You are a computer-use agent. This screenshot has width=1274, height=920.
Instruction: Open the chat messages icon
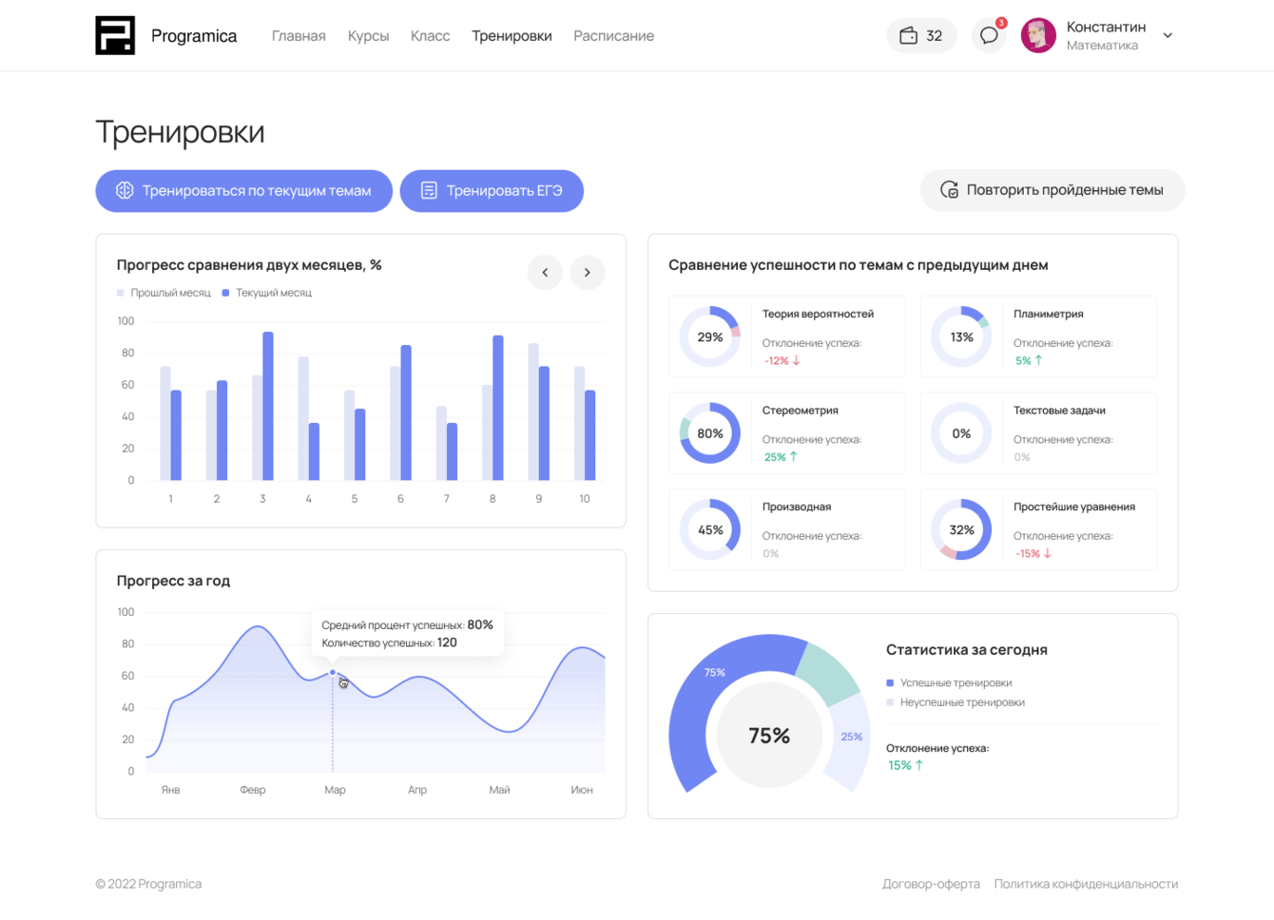[x=989, y=35]
